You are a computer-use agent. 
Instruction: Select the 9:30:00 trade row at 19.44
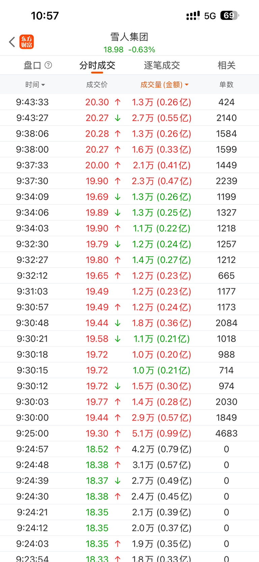click(129, 418)
